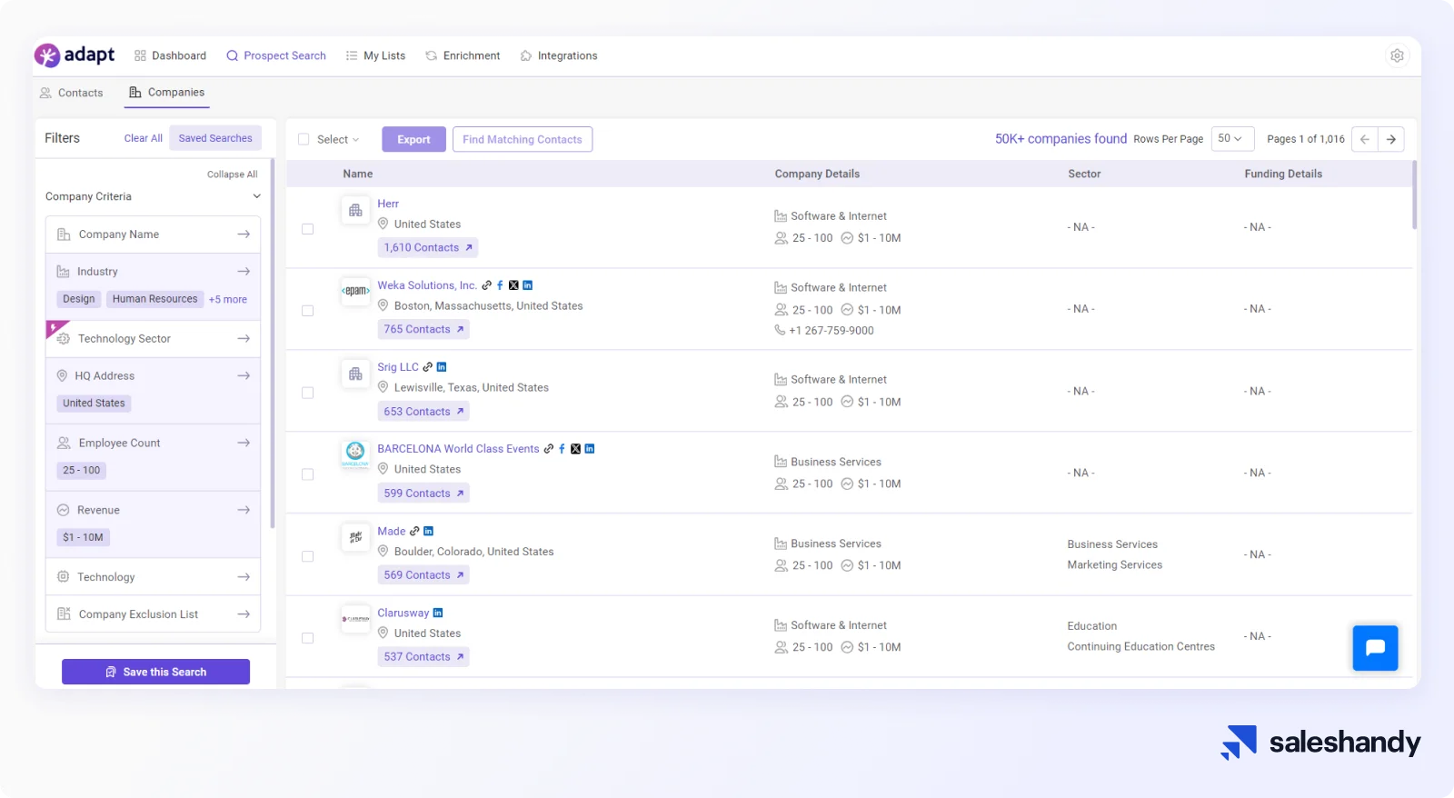Open Weka Solutions X profile icon
The width and height of the screenshot is (1454, 798).
(x=513, y=285)
